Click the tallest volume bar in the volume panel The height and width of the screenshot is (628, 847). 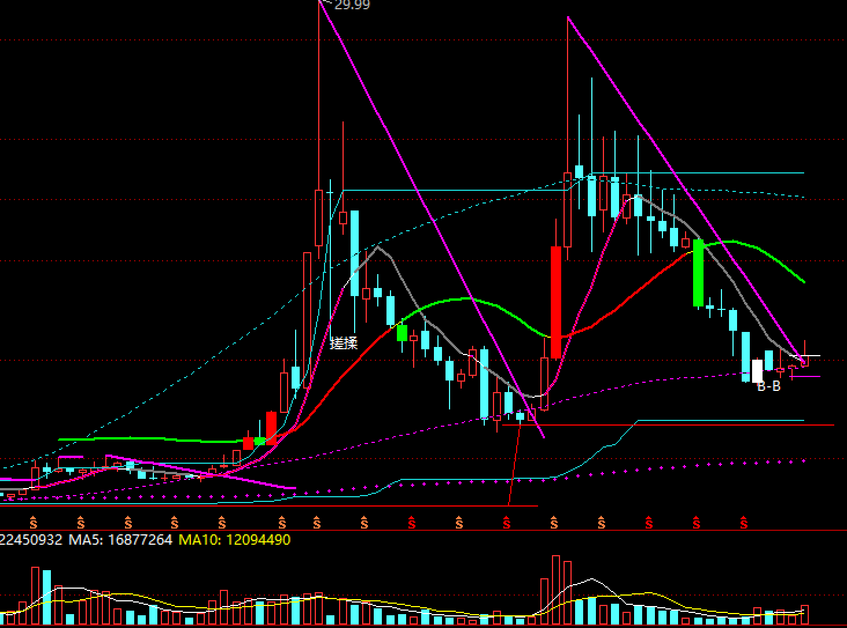pos(556,590)
